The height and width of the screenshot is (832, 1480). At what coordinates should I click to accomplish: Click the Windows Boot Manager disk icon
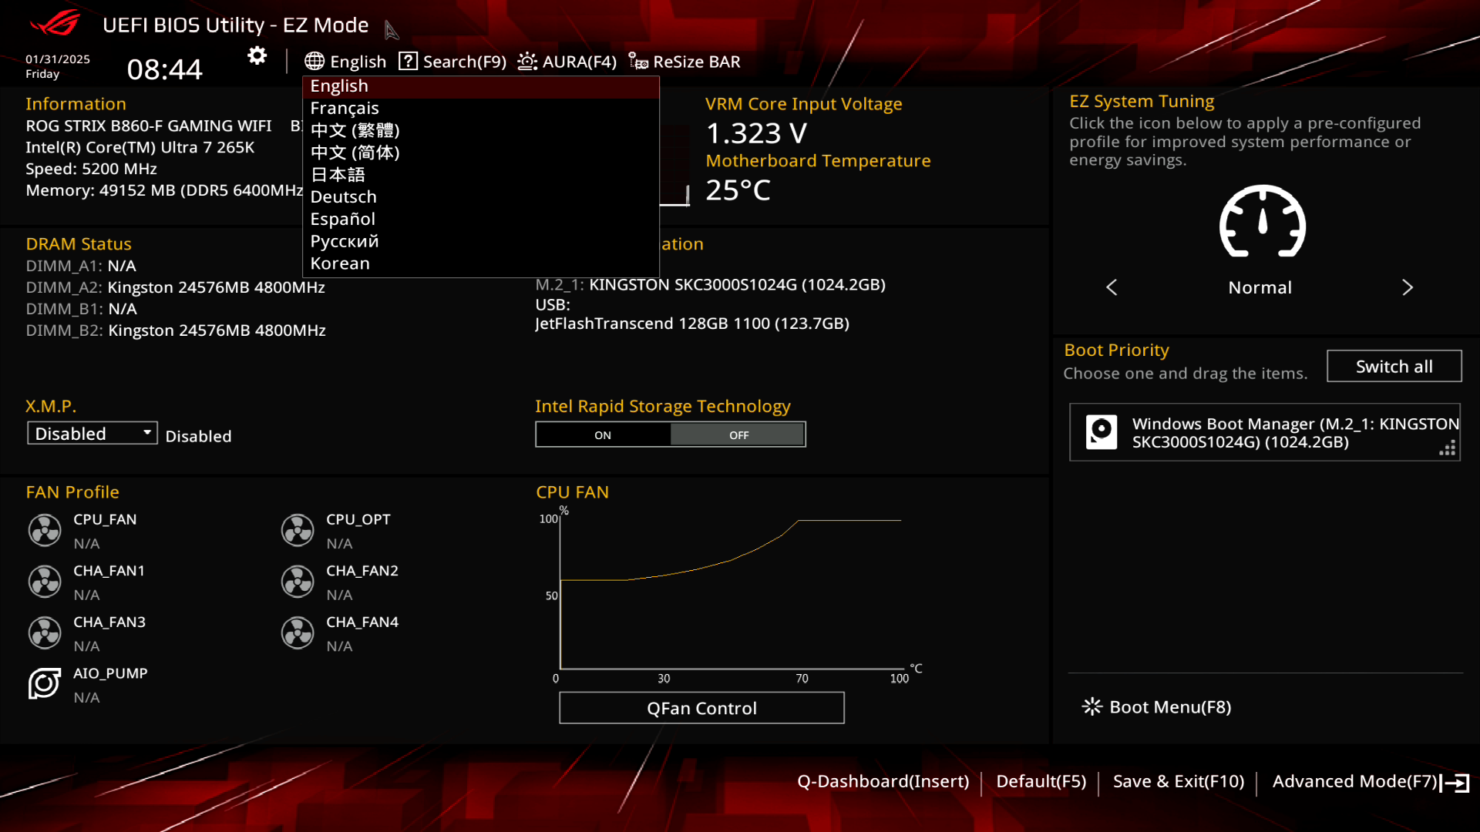click(1102, 431)
